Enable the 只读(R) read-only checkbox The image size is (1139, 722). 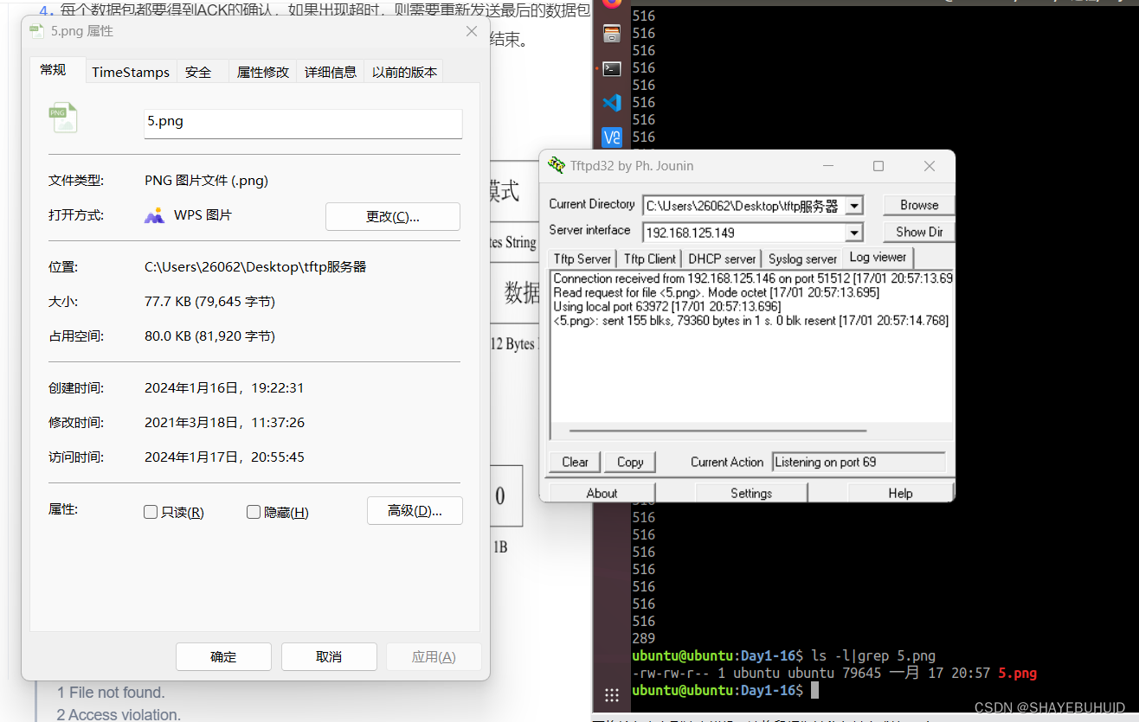(x=151, y=511)
